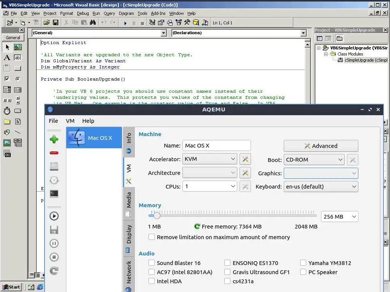Select the CheckBox tool in VB toolbox
This screenshot has width=390, height=292.
tap(7, 79)
